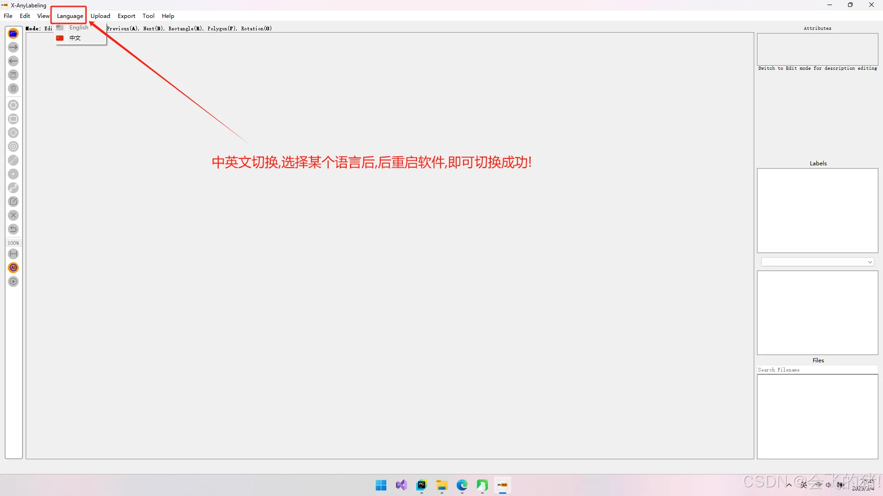883x496 pixels.
Task: Click the Undo icon in left toolbar
Action: [13, 229]
